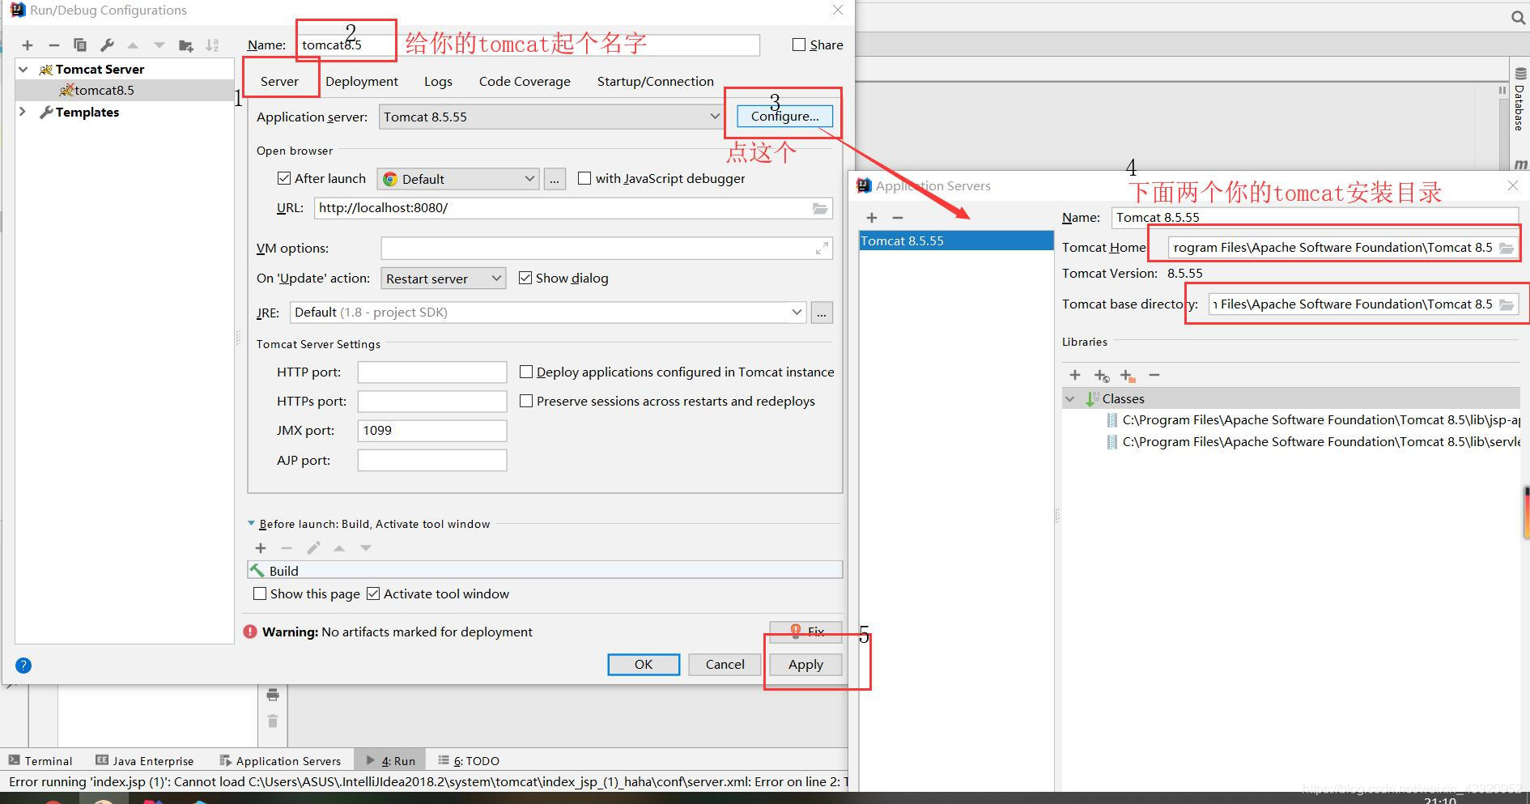This screenshot has width=1530, height=804.
Task: Select Tomcat 8.5.55 in Application Servers list
Action: coord(956,241)
